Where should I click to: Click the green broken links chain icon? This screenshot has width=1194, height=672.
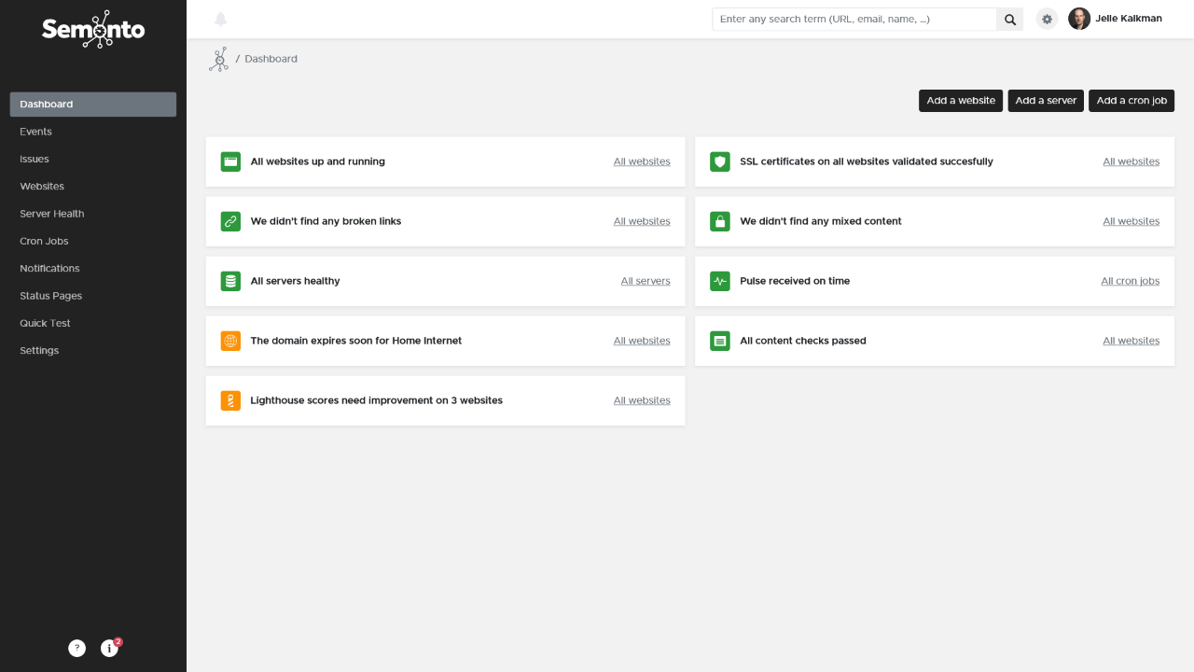230,221
